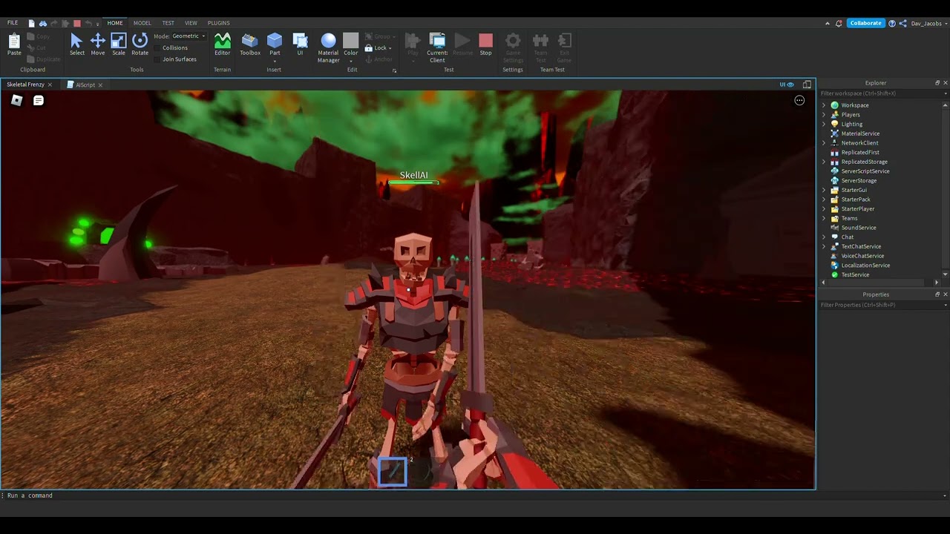Enable the Join Surfaces checkbox
Screen dimensions: 950x534
point(157,59)
